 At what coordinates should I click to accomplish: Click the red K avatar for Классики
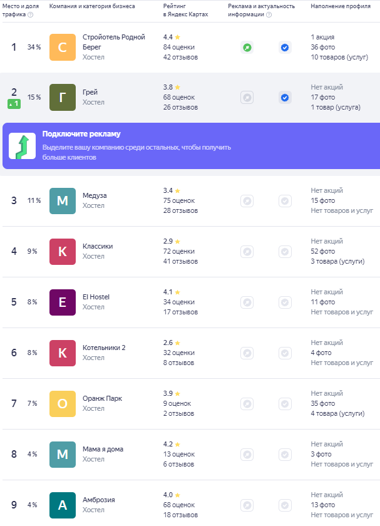(63, 252)
